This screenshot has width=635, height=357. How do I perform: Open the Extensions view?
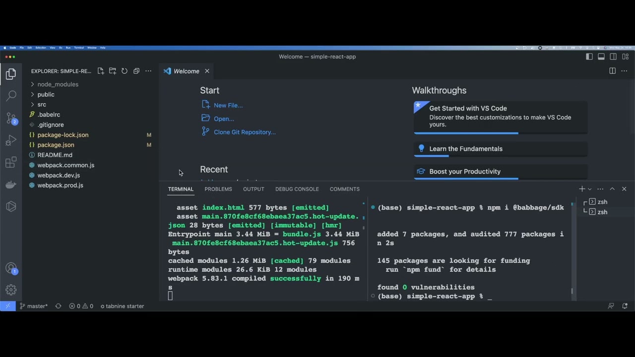(11, 163)
